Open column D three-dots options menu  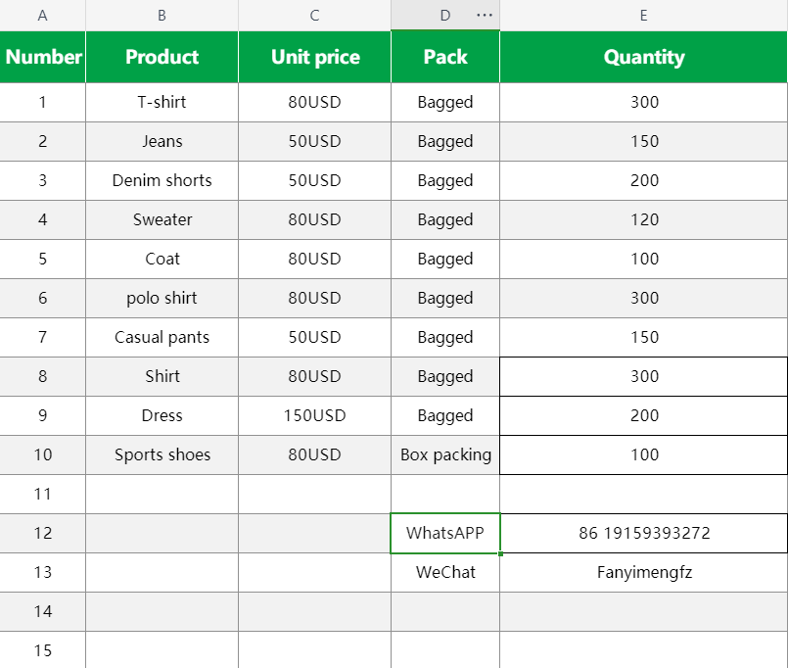[x=485, y=16]
